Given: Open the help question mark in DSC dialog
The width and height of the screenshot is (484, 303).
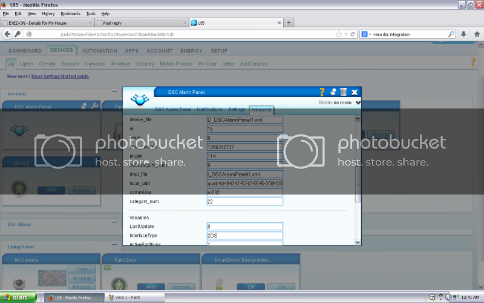Looking at the screenshot, I should point(322,92).
